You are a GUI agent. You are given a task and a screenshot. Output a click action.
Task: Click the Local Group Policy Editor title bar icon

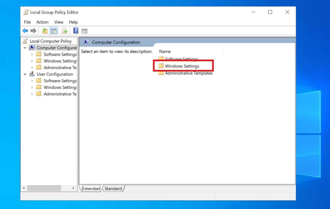(x=26, y=12)
